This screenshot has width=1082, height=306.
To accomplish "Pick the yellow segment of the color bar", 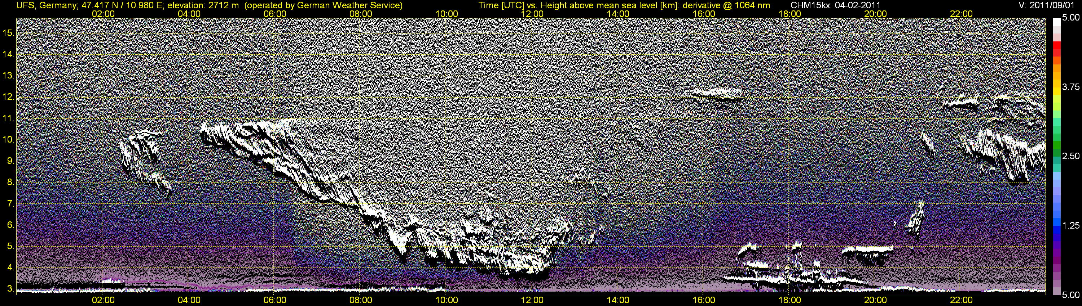I will (x=1056, y=91).
